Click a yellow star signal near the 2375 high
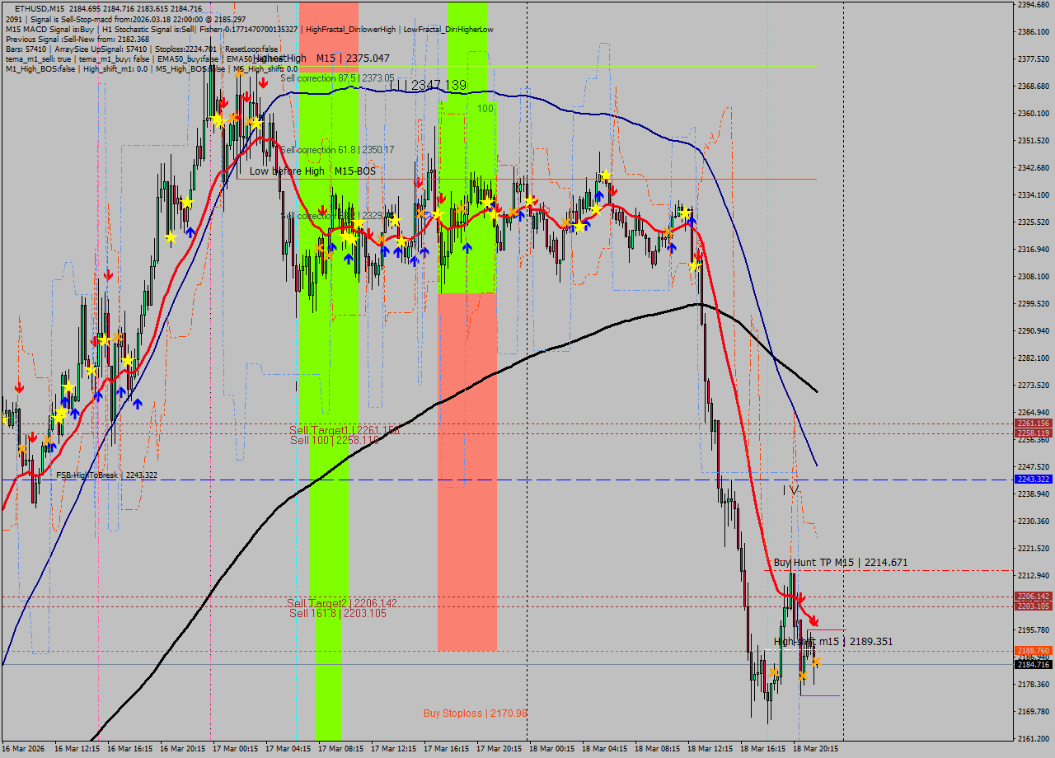The width and height of the screenshot is (1055, 758). point(216,119)
